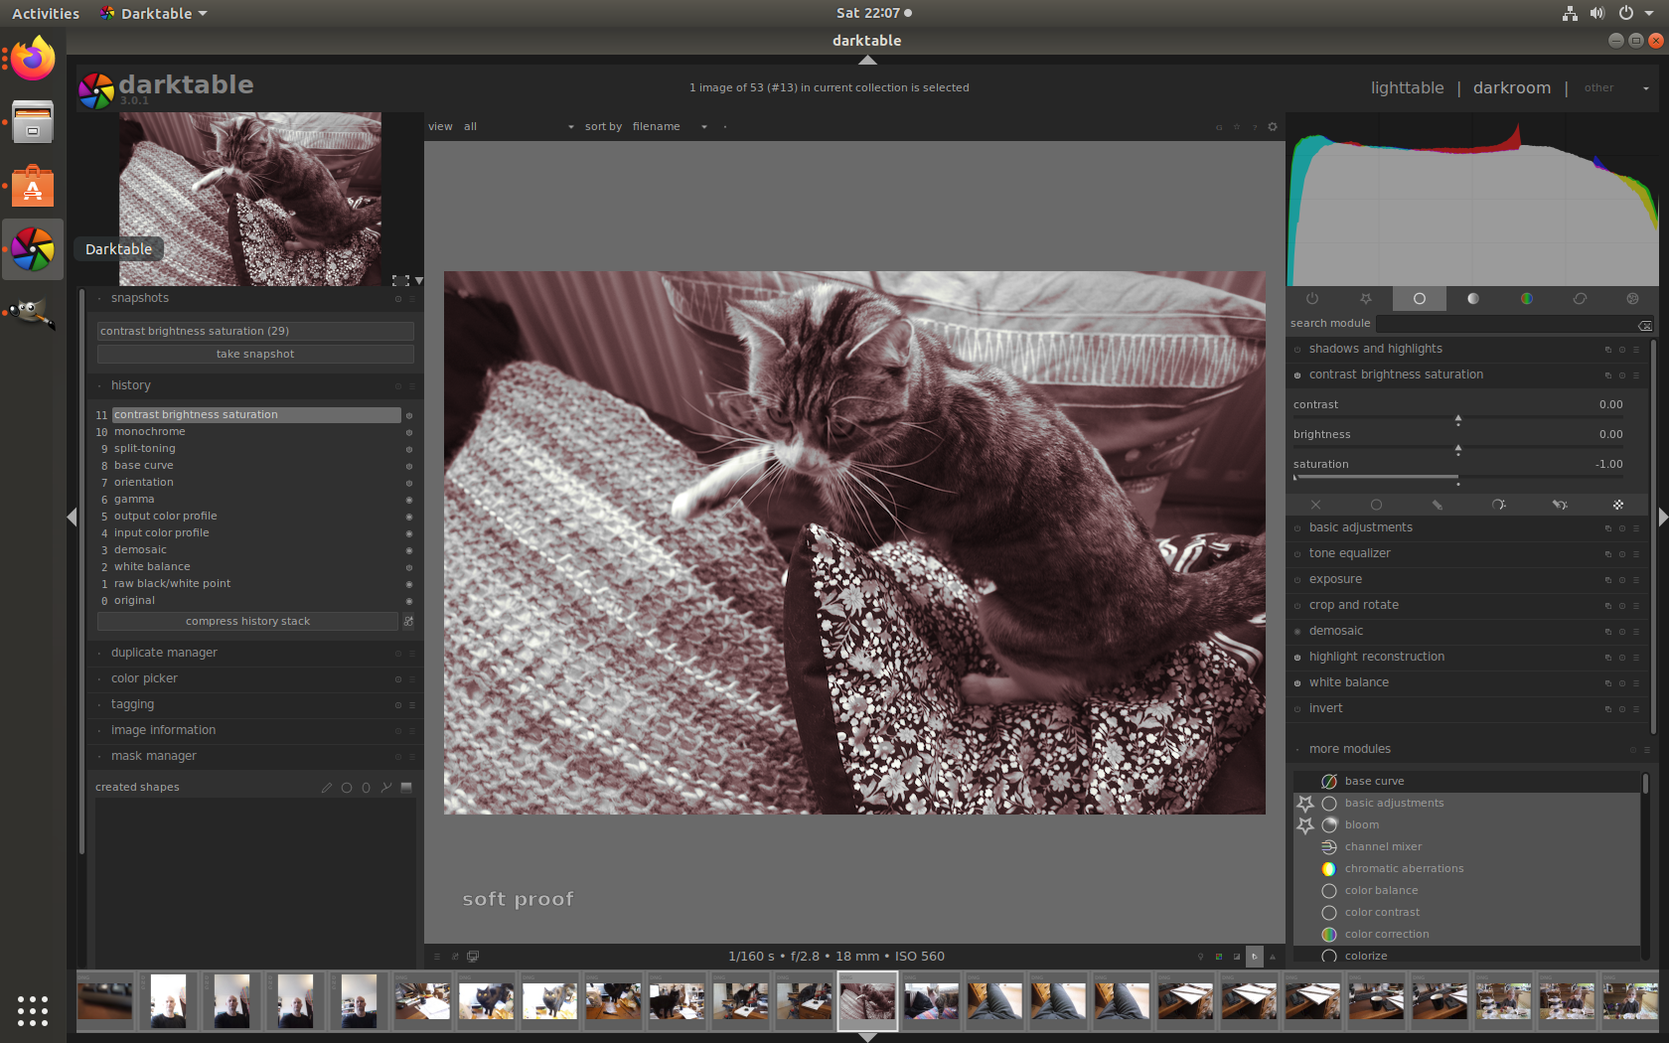Toggle highlight reconstruction module off
The height and width of the screenshot is (1043, 1669).
(1297, 658)
